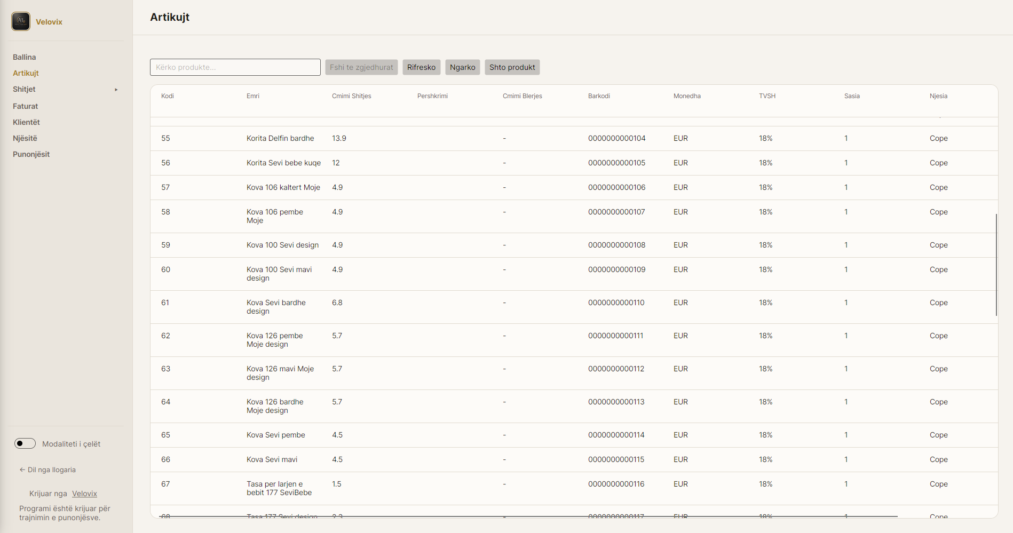Select Kova Sevi mavi row
The image size is (1013, 533).
tap(574, 459)
